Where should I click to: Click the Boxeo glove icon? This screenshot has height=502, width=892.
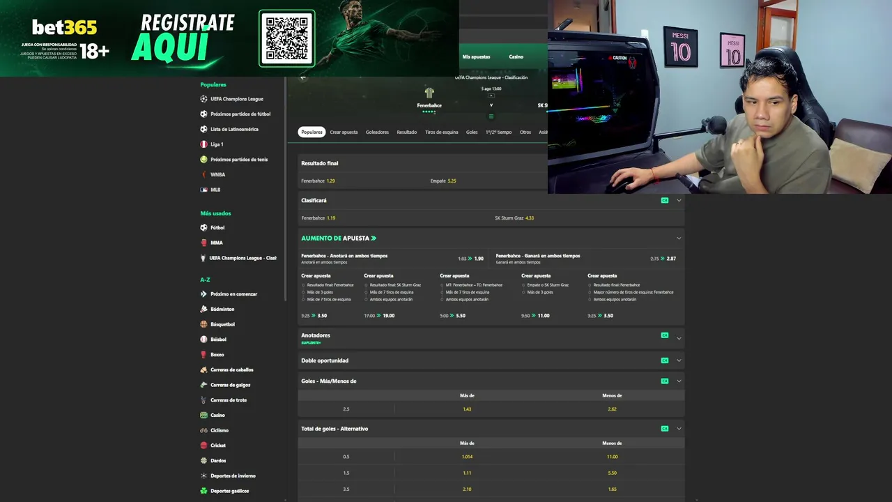pyautogui.click(x=203, y=354)
